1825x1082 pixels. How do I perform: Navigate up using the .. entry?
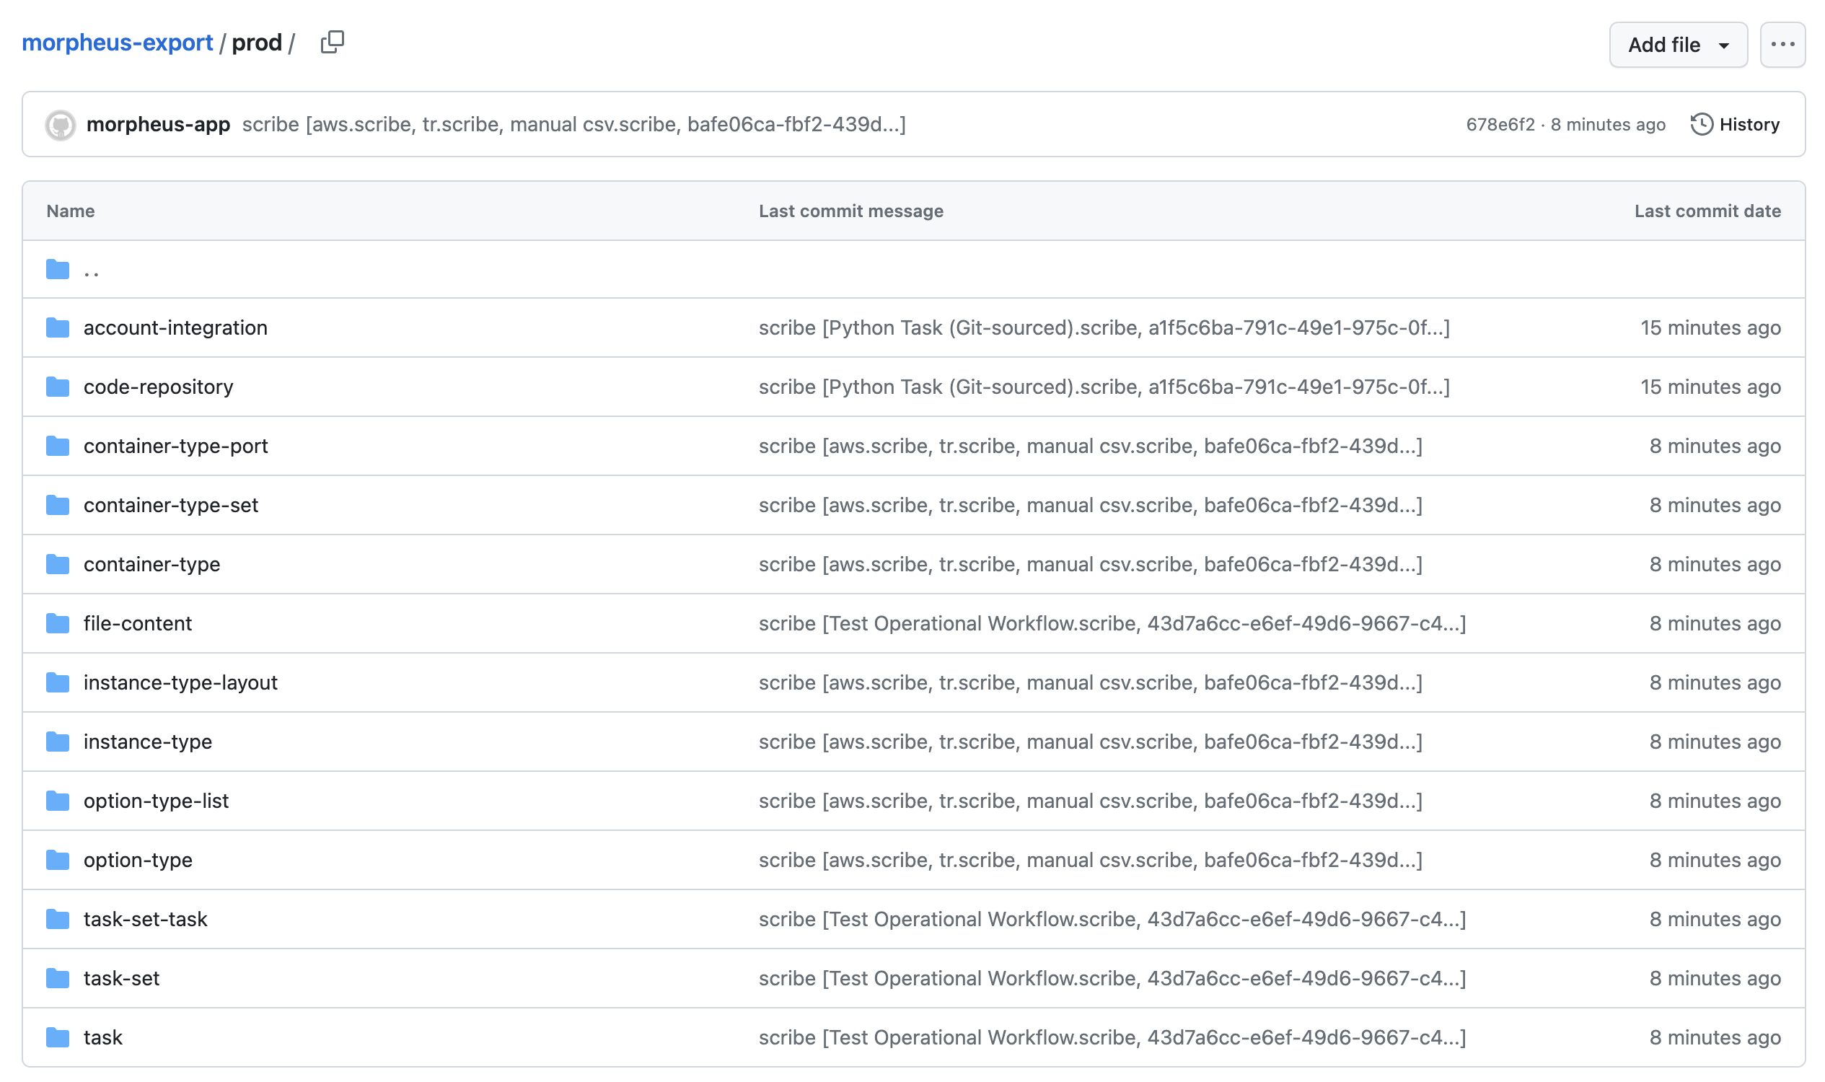point(92,269)
